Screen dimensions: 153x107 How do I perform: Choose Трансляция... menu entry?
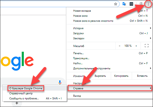pyautogui.click(x=109, y=58)
